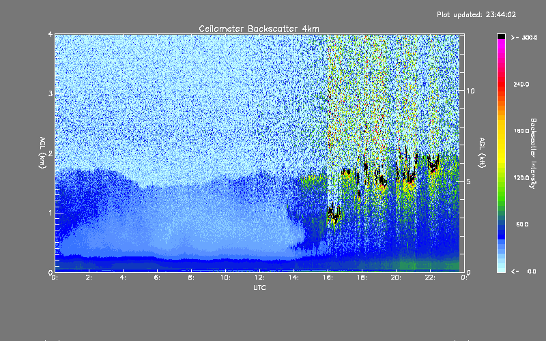The height and width of the screenshot is (341, 546).
Task: Click the "18:" UTC time tick label
Action: (x=362, y=278)
